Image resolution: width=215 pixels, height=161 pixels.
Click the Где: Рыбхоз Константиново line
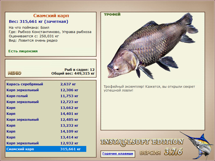tap(50, 32)
